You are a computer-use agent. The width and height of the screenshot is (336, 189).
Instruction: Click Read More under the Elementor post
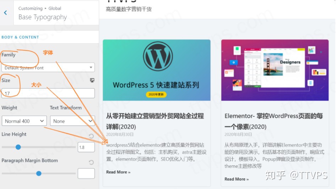pos(236,179)
